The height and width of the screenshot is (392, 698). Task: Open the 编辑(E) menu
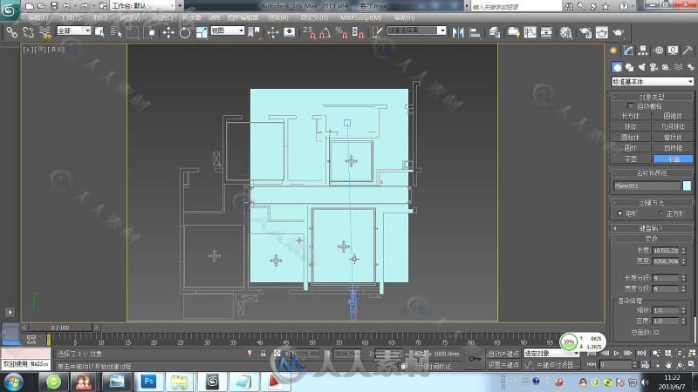coord(38,17)
